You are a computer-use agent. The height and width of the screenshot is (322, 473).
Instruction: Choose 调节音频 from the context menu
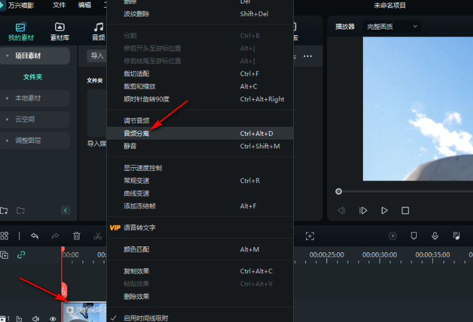(x=200, y=121)
